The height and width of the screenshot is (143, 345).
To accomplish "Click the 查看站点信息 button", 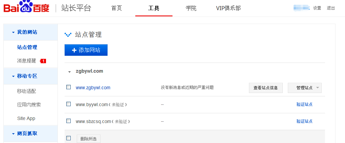I will [x=266, y=88].
